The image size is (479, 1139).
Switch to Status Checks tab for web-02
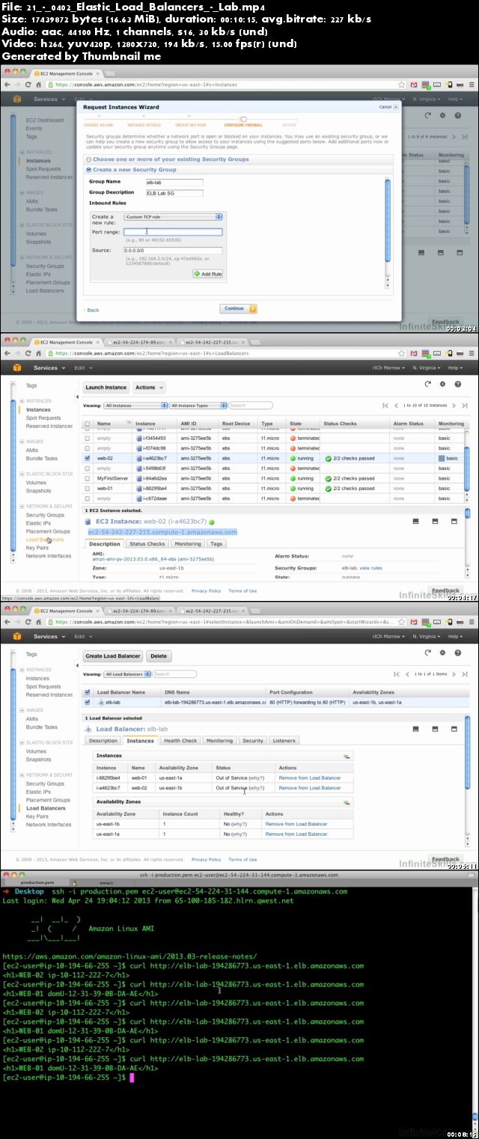(147, 544)
